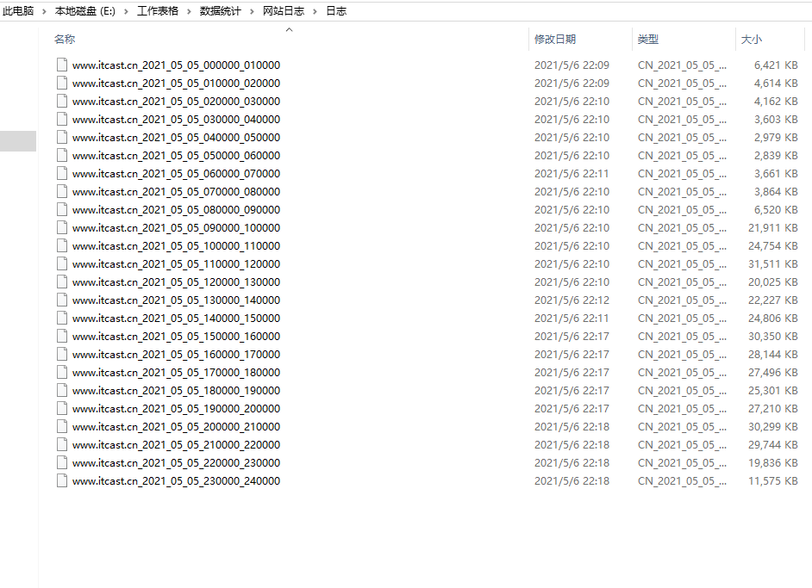Navigate to 本地磁盘 (E:) breadcrumb

point(85,11)
